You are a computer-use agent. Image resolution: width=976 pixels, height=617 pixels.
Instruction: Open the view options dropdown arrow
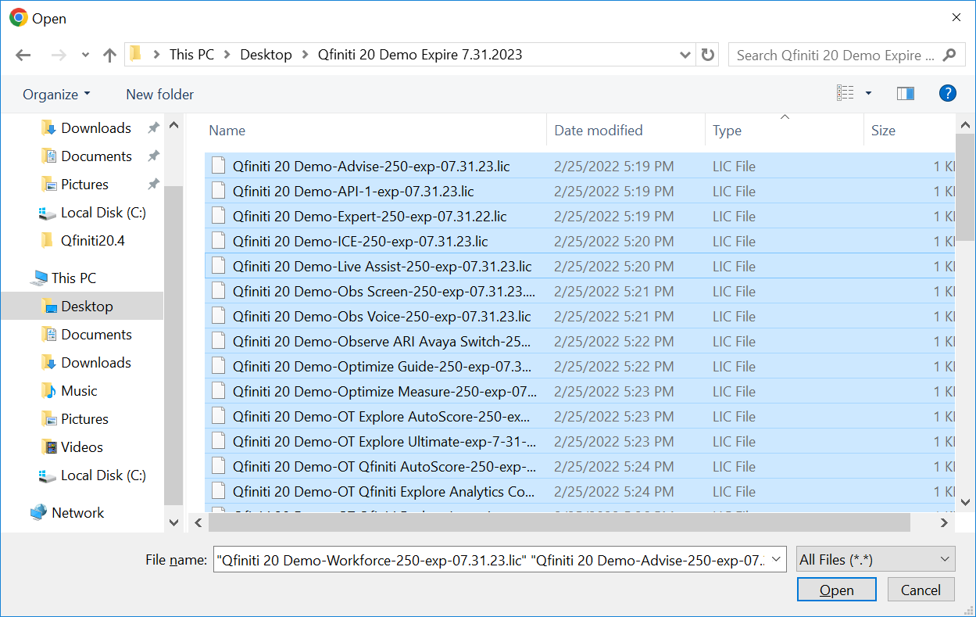(x=867, y=92)
